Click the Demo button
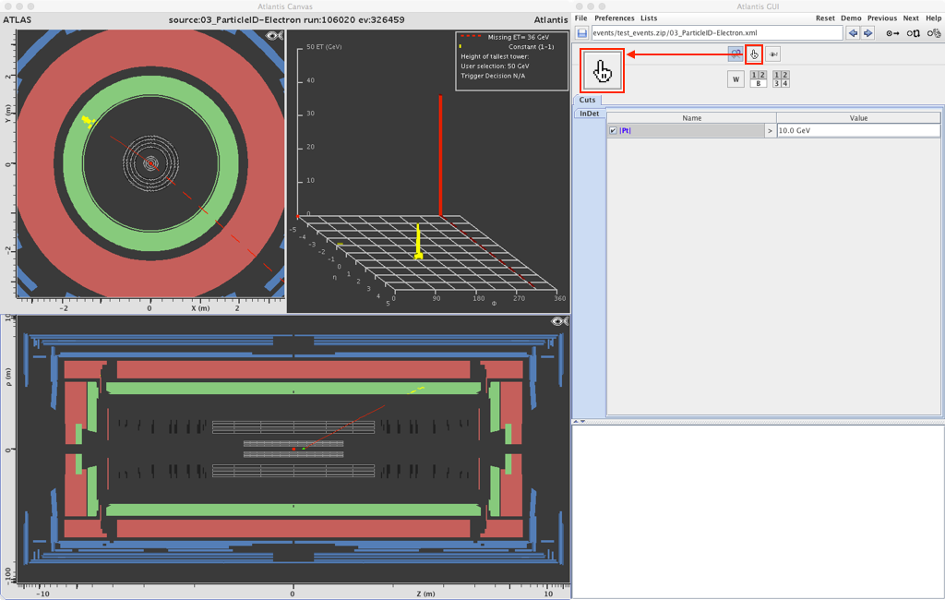945x600 pixels. (851, 18)
